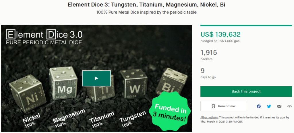
Task: Click the Remind me button
Action: click(x=223, y=106)
